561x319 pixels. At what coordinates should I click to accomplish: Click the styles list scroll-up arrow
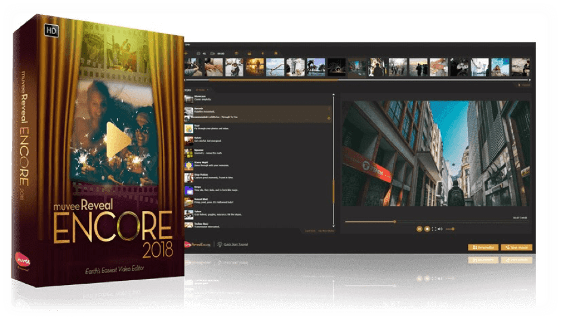[334, 95]
